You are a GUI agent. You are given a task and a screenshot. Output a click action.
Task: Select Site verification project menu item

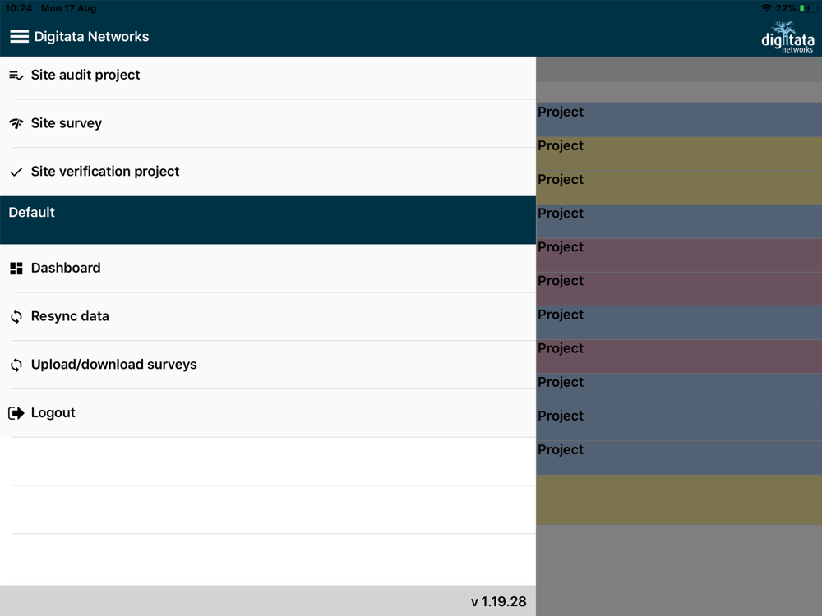pos(268,172)
